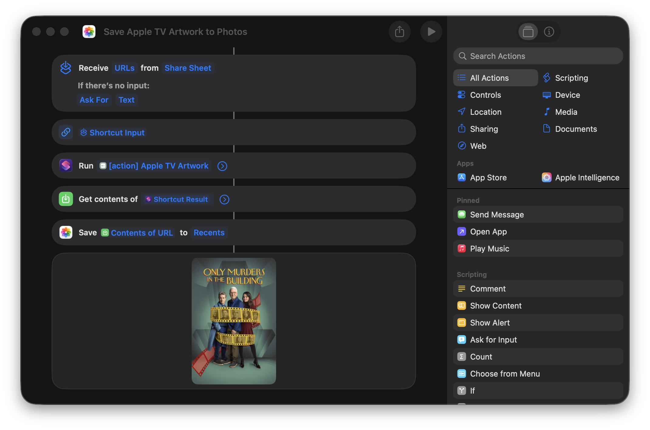Add the pinned Open App action
Image resolution: width=650 pixels, height=430 pixels.
(538, 231)
